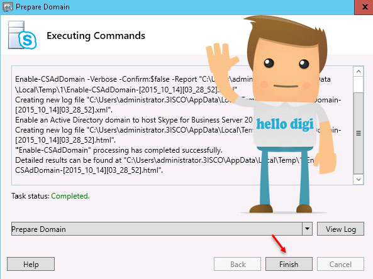Screen dimensions: 373x279
Task: Click the green Completed status text
Action: [x=70, y=196]
